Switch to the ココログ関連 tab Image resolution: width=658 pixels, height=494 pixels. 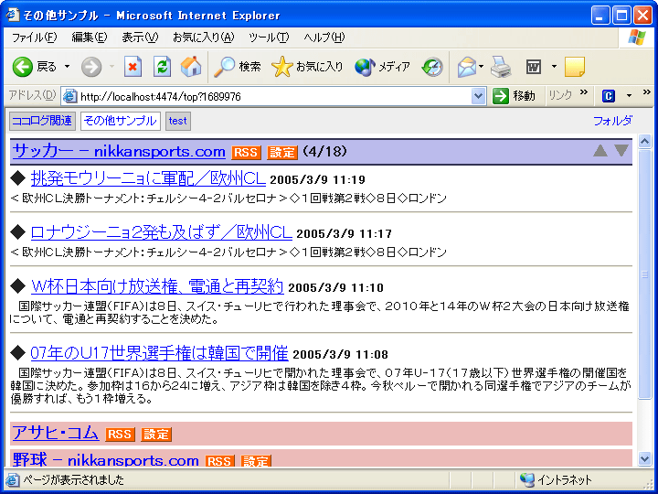pyautogui.click(x=42, y=121)
